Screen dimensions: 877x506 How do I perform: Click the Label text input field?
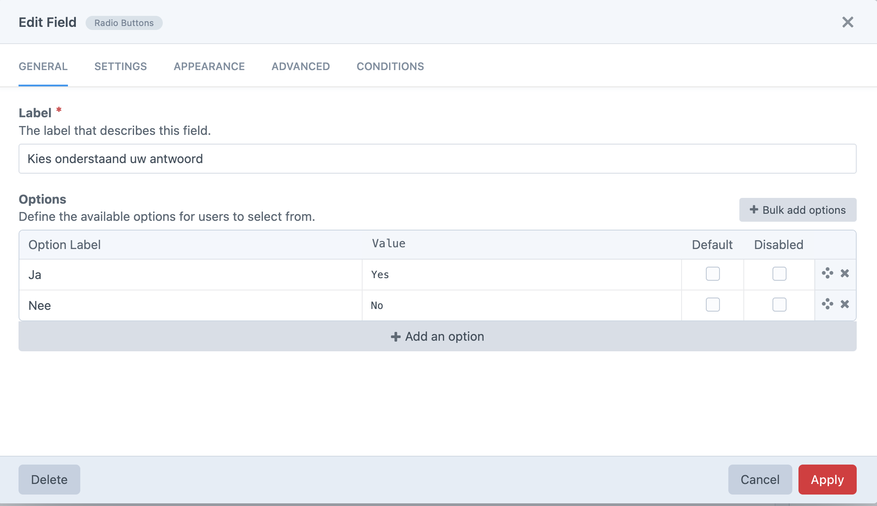pyautogui.click(x=437, y=159)
